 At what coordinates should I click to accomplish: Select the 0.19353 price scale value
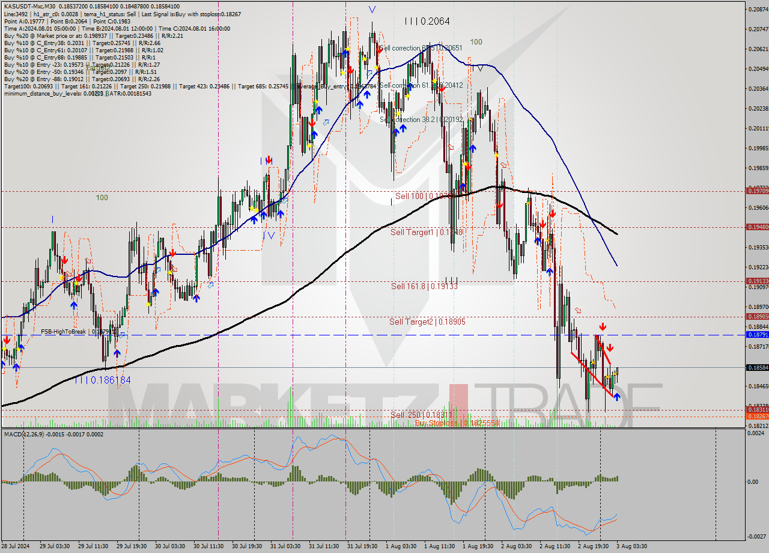tap(758, 247)
